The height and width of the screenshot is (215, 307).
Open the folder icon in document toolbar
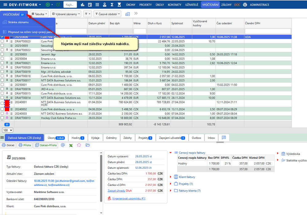click(x=87, y=145)
